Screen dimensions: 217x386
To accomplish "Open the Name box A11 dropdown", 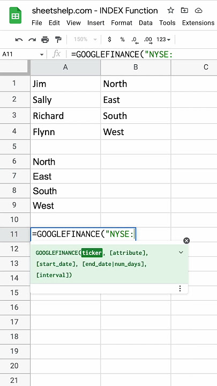I will [x=42, y=54].
